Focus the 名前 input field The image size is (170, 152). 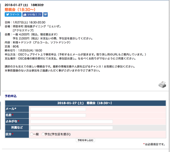coord(58,115)
